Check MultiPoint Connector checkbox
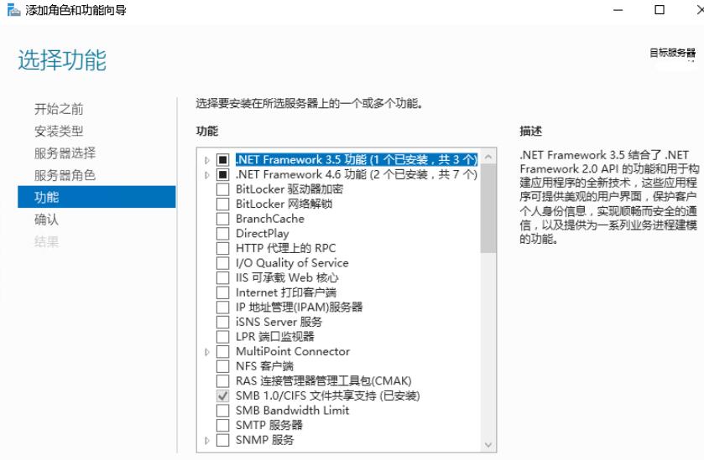The width and height of the screenshot is (704, 460). click(x=222, y=352)
